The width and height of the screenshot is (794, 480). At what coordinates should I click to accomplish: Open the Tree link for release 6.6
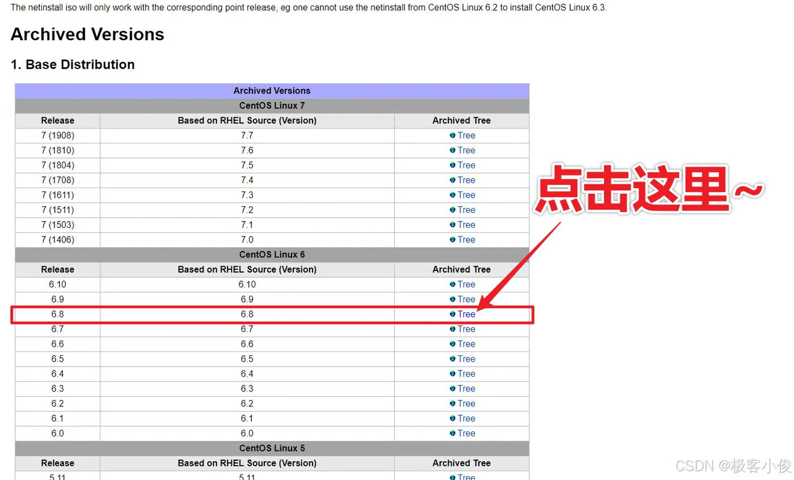click(466, 344)
